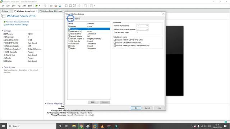Select CD/DVD (SATA) in the settings device list
Viewport: 230px width, 129px height.
(x=89, y=34)
